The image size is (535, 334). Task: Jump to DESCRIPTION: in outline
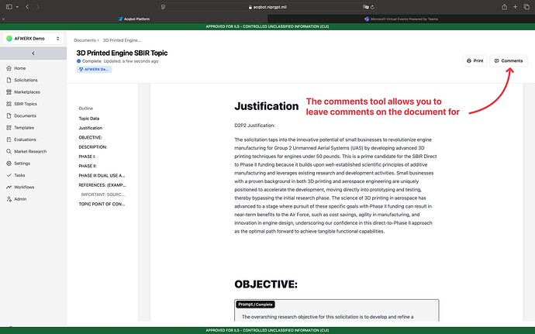(x=93, y=147)
